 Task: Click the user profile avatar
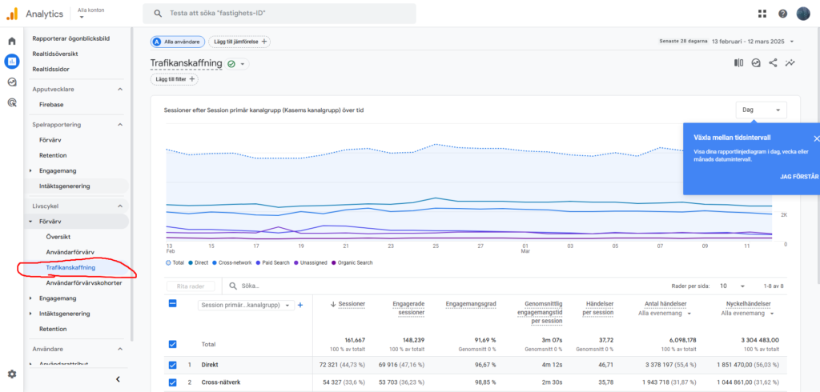(802, 14)
